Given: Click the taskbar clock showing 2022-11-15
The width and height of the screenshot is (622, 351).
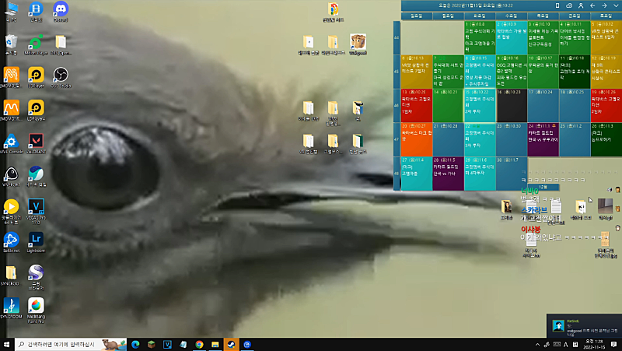Looking at the screenshot, I should point(592,344).
